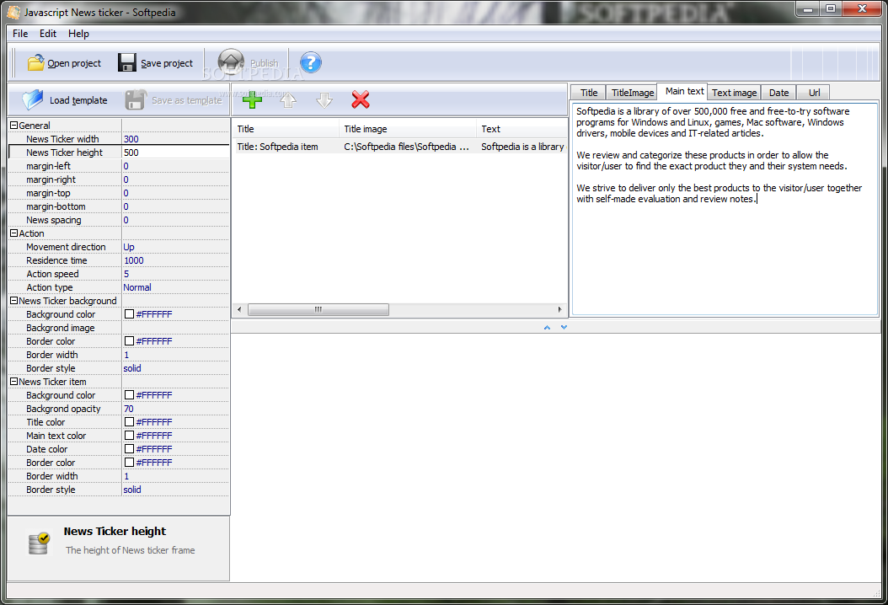Image resolution: width=888 pixels, height=605 pixels.
Task: Pick ticker Background color swatch
Action: point(129,313)
